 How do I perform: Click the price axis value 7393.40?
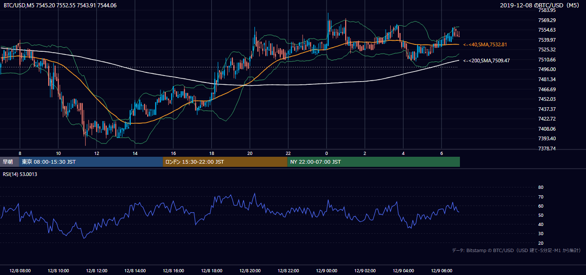[x=547, y=138]
